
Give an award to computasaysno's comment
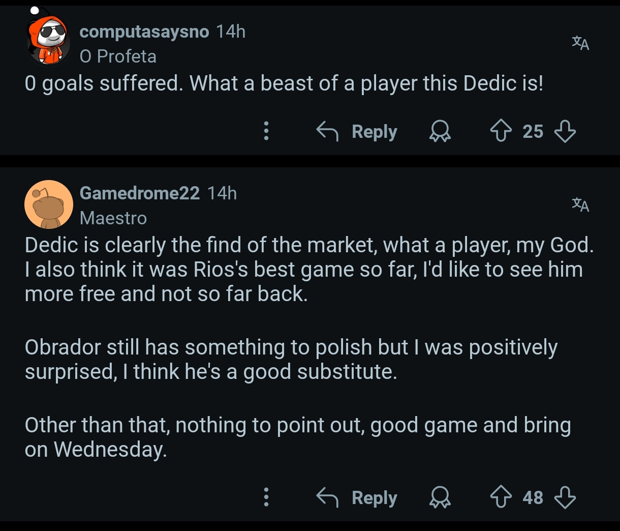click(440, 132)
